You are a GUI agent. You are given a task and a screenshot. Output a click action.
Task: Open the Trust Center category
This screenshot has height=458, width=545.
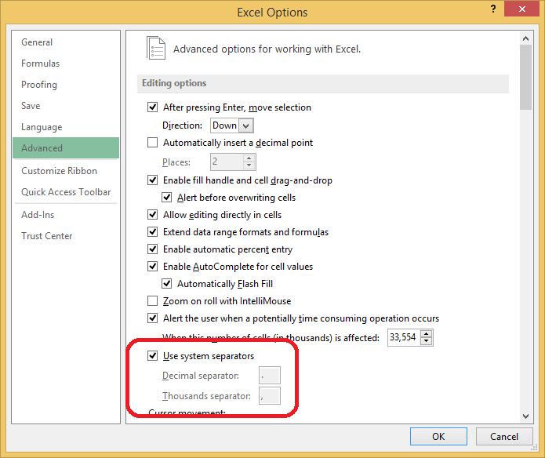pos(66,236)
